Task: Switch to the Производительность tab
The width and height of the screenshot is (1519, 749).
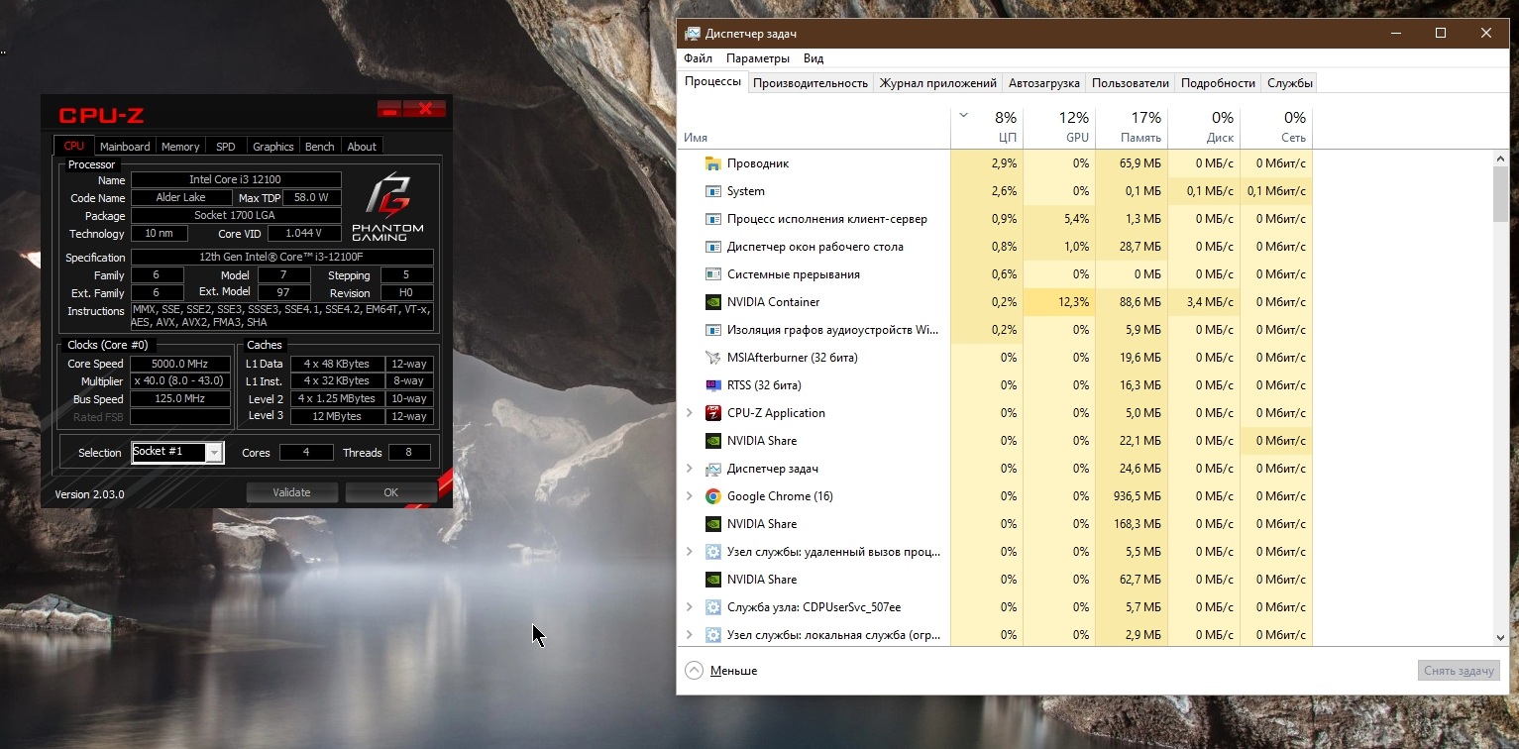Action: [x=811, y=83]
